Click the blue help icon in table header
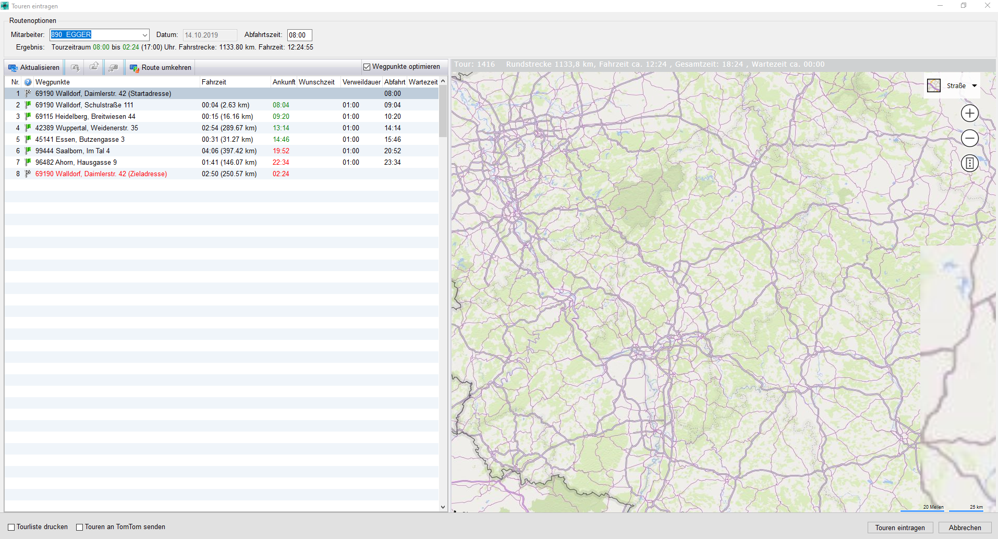The height and width of the screenshot is (539, 998). click(x=28, y=82)
